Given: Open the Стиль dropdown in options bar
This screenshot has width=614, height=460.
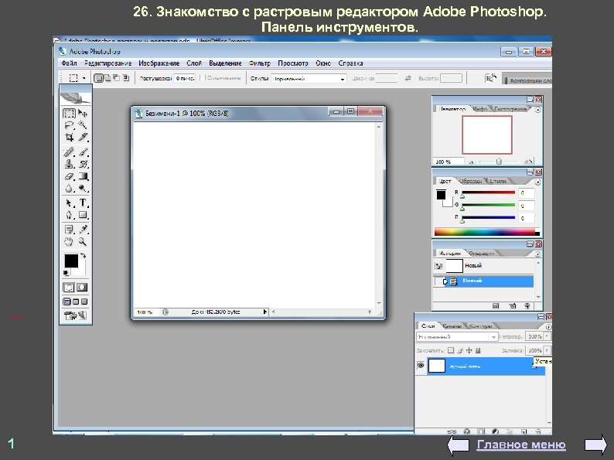Looking at the screenshot, I should [309, 79].
